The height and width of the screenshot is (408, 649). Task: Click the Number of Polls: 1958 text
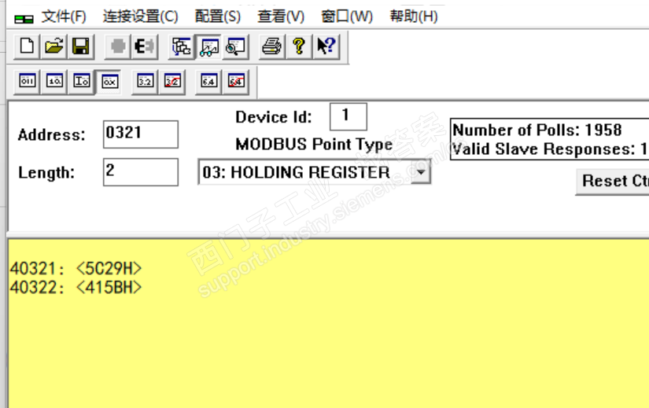pyautogui.click(x=537, y=130)
